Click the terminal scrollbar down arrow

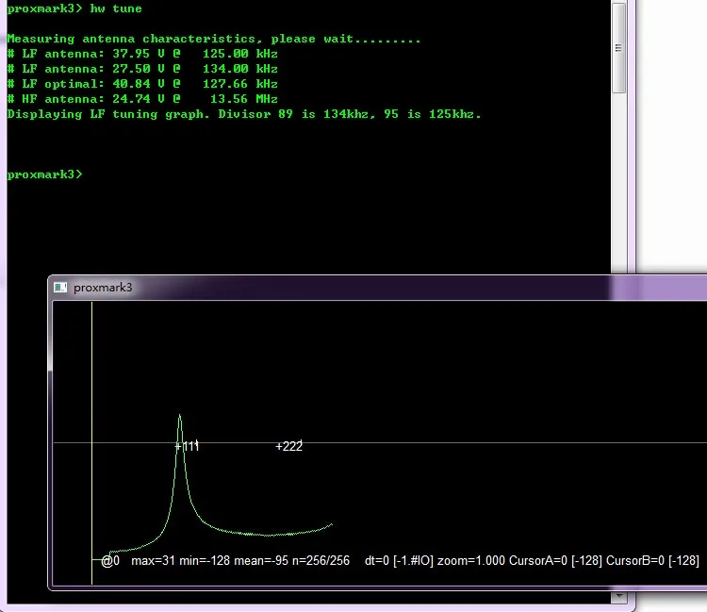(618, 596)
